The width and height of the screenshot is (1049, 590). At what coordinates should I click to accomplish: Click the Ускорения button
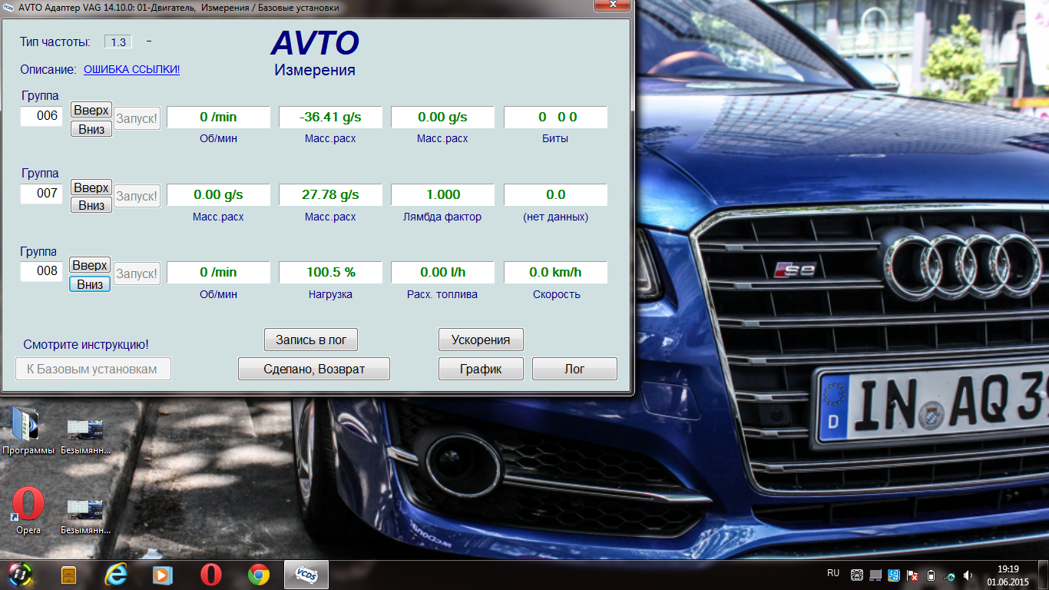coord(481,340)
